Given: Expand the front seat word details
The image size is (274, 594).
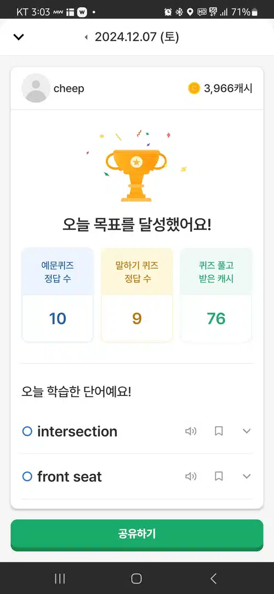Looking at the screenshot, I should coord(247,476).
